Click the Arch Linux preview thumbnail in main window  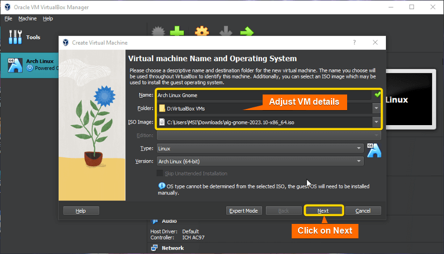pyautogui.click(x=410, y=99)
